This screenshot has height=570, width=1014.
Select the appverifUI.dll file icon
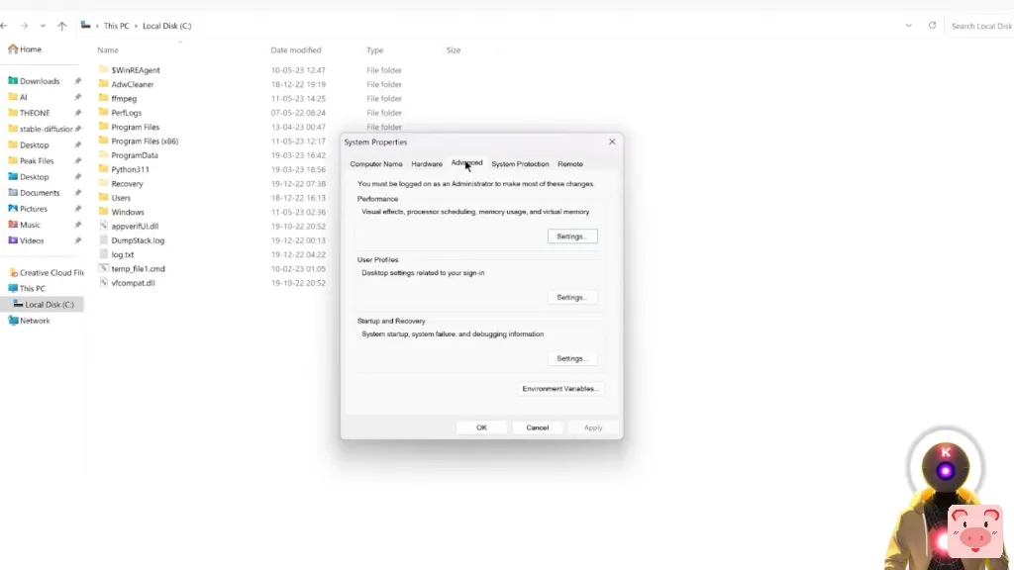103,226
